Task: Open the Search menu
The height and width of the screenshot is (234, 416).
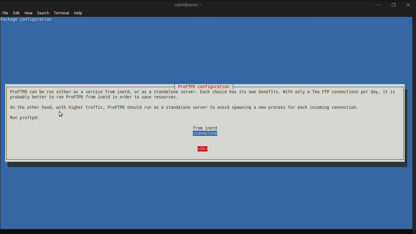Action: 43,13
